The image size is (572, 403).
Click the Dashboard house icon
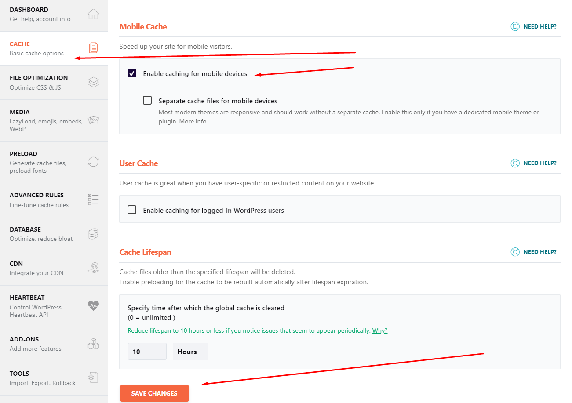pyautogui.click(x=93, y=14)
